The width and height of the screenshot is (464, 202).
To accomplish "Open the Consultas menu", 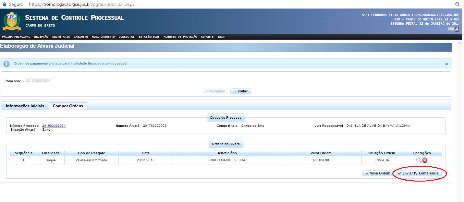I will pos(127,37).
